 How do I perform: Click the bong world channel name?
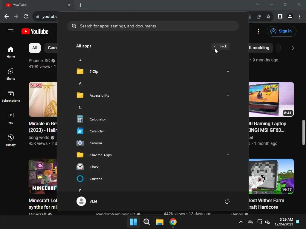(x=39, y=137)
